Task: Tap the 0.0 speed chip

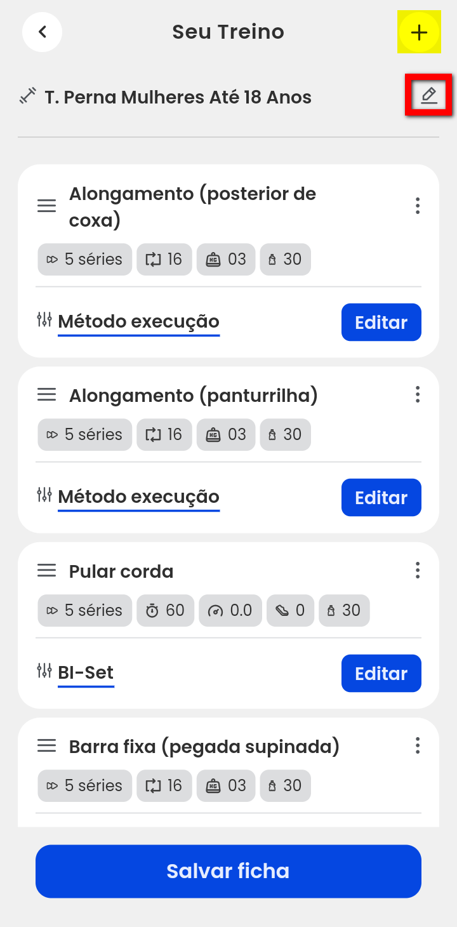Action: click(230, 611)
